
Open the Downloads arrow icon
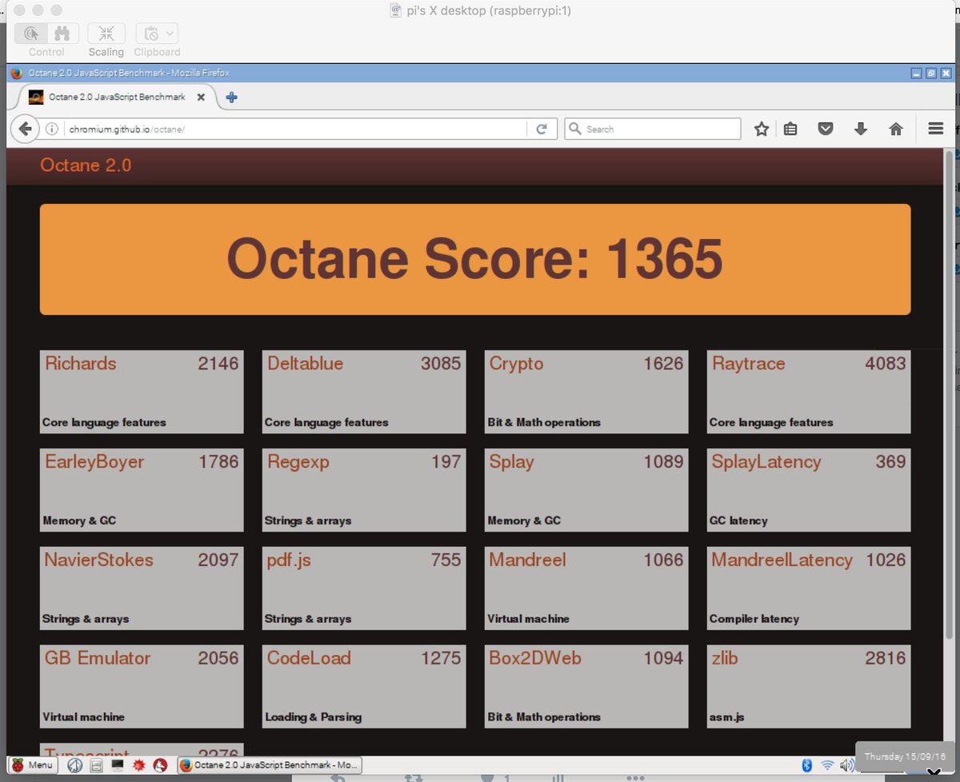861,129
